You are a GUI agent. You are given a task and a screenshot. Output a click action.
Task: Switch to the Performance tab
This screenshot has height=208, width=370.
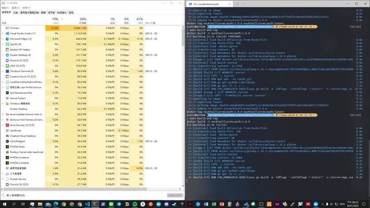16,13
